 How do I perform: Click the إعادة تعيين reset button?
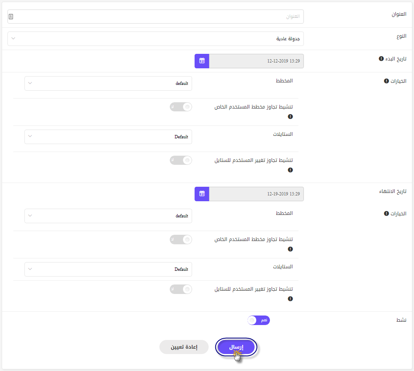point(184,347)
